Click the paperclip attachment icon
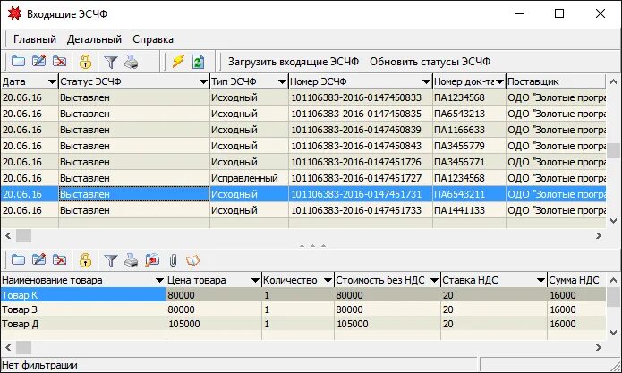The height and width of the screenshot is (373, 622). (173, 260)
